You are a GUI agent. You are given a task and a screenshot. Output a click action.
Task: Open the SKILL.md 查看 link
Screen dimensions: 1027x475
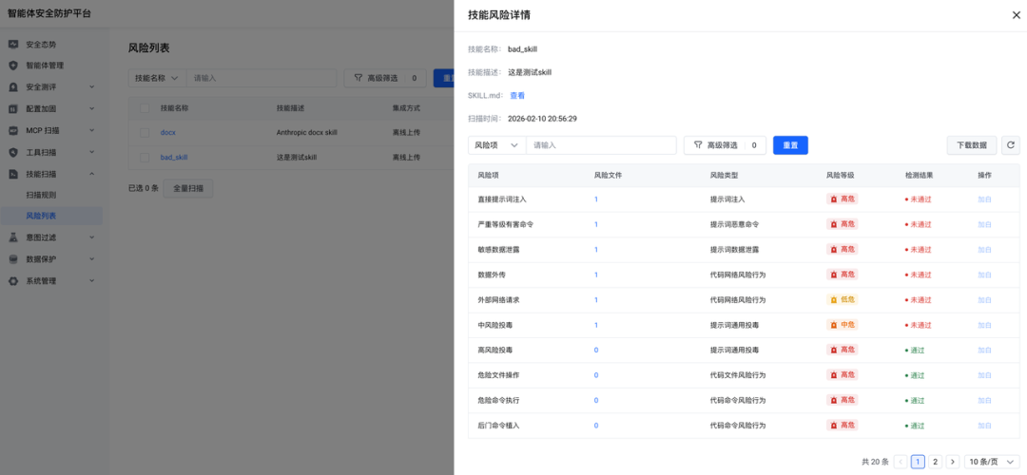coord(517,96)
